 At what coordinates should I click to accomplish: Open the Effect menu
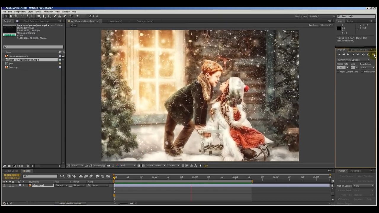click(x=38, y=12)
